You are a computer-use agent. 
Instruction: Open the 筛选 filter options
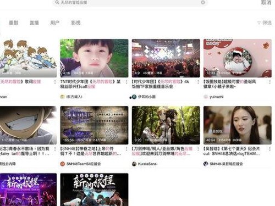point(265,23)
